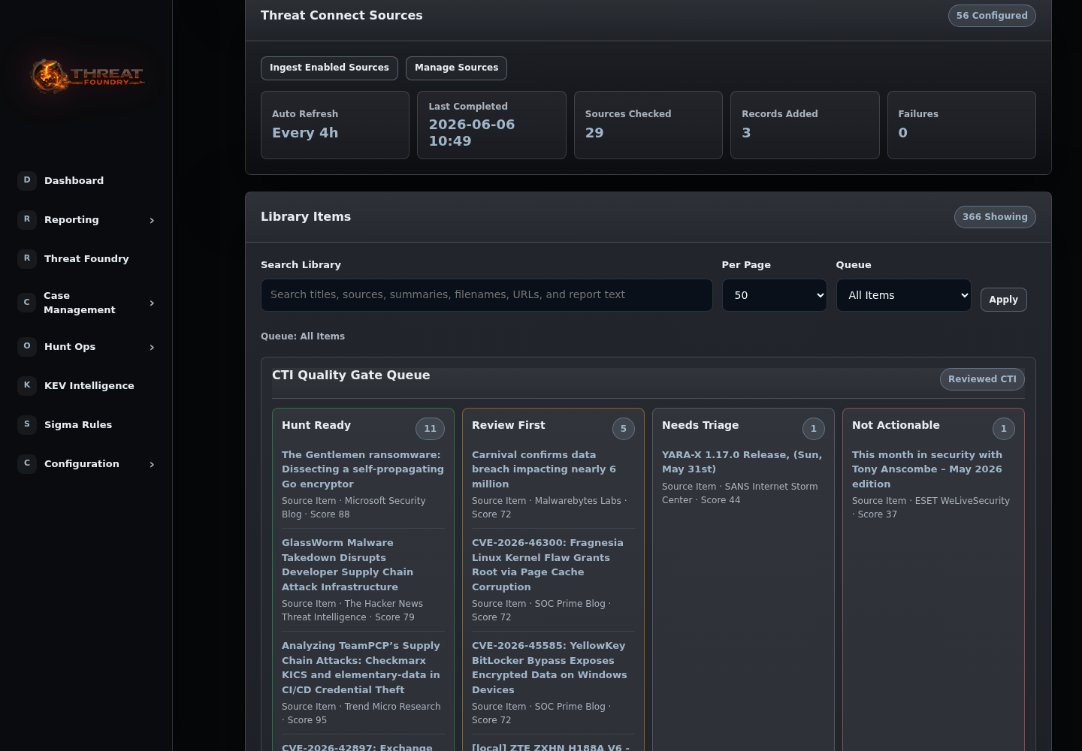
Task: Click the 'Queue: All Items' status text
Action: 303,336
